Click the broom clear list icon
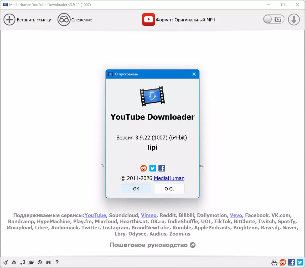This screenshot has width=305, height=268. pyautogui.click(x=6, y=262)
